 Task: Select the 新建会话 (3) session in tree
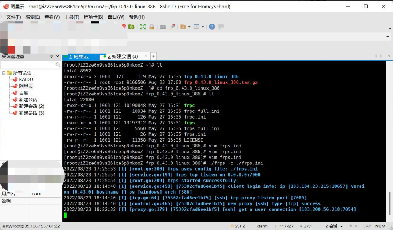32,113
